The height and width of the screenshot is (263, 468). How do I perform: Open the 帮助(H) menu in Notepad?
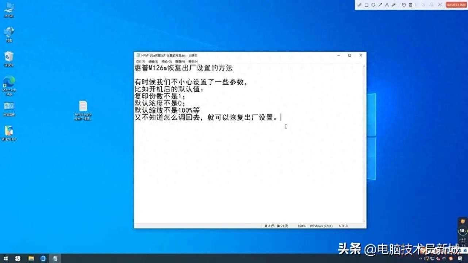[193, 61]
